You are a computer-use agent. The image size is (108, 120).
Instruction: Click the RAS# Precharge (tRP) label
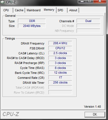[x=29, y=63]
